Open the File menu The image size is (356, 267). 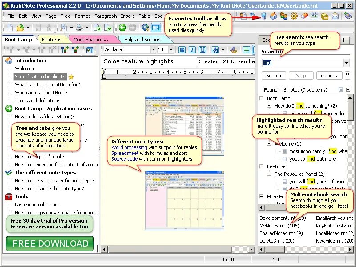point(11,16)
